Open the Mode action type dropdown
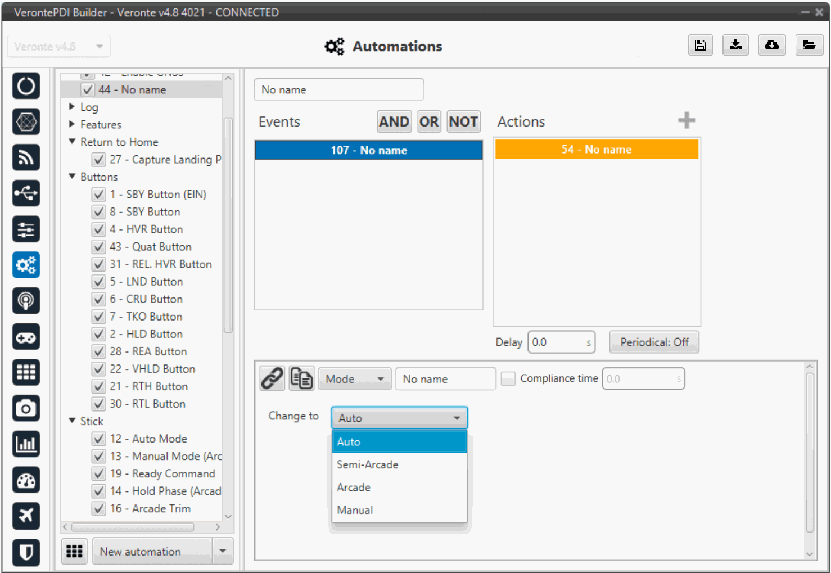 click(x=355, y=379)
